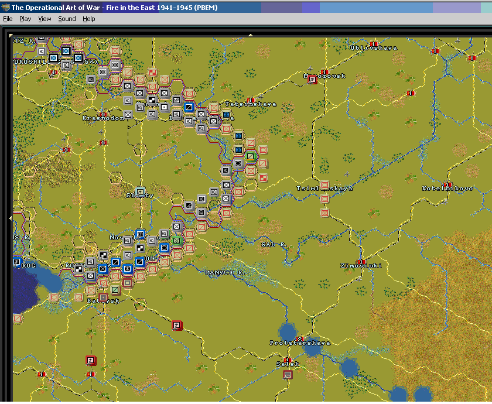The image size is (492, 404).
Task: Select the MP military police unit
Action: [x=177, y=100]
